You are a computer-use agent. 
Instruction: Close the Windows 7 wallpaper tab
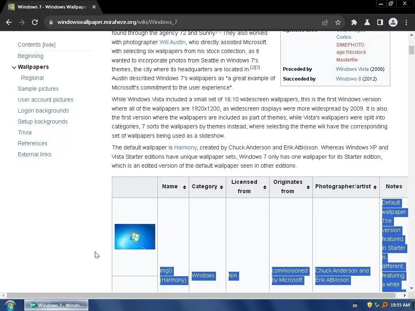click(x=94, y=7)
